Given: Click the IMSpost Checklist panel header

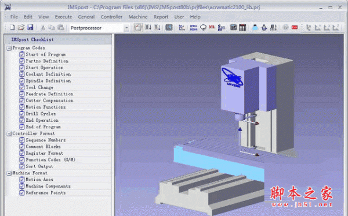Looking at the screenshot, I should [x=58, y=40].
